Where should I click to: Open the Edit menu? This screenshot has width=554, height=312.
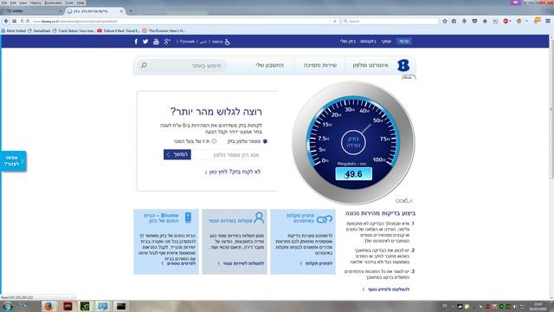13,3
